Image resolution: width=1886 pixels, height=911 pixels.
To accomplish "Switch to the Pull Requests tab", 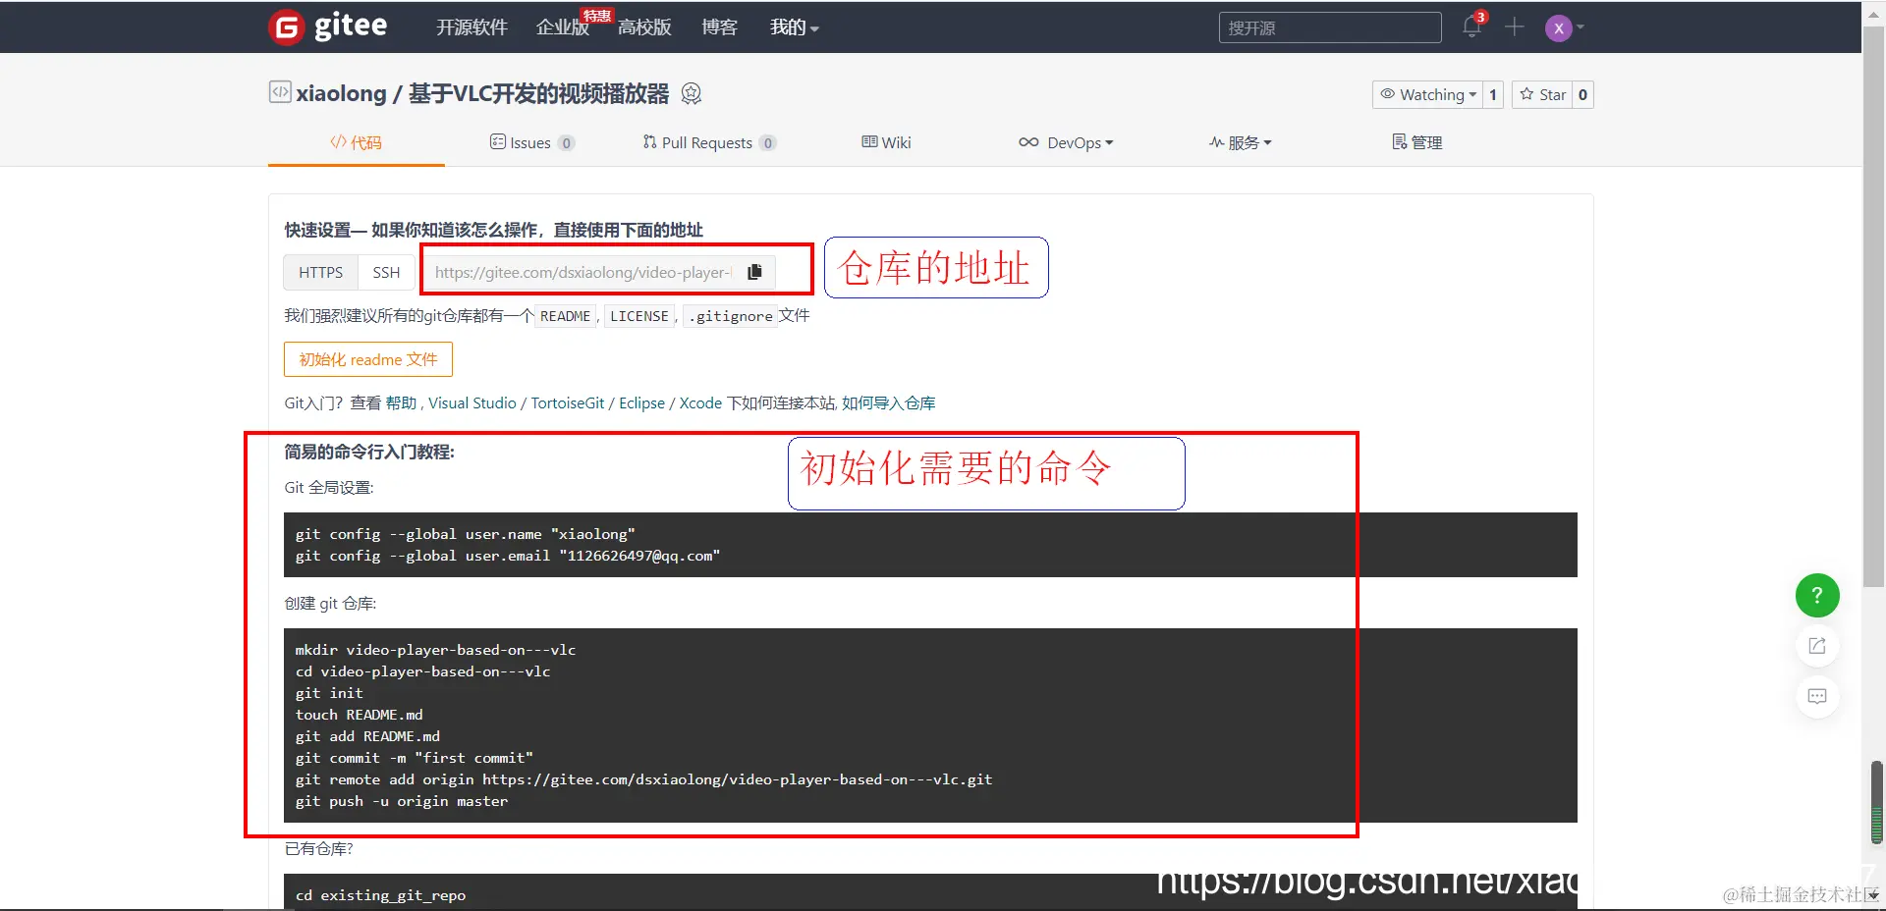I will (708, 142).
